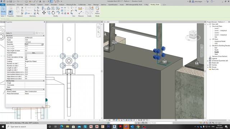Open the East elevation view
Image resolution: width=230 pixels, height=129 pixels.
tap(216, 48)
